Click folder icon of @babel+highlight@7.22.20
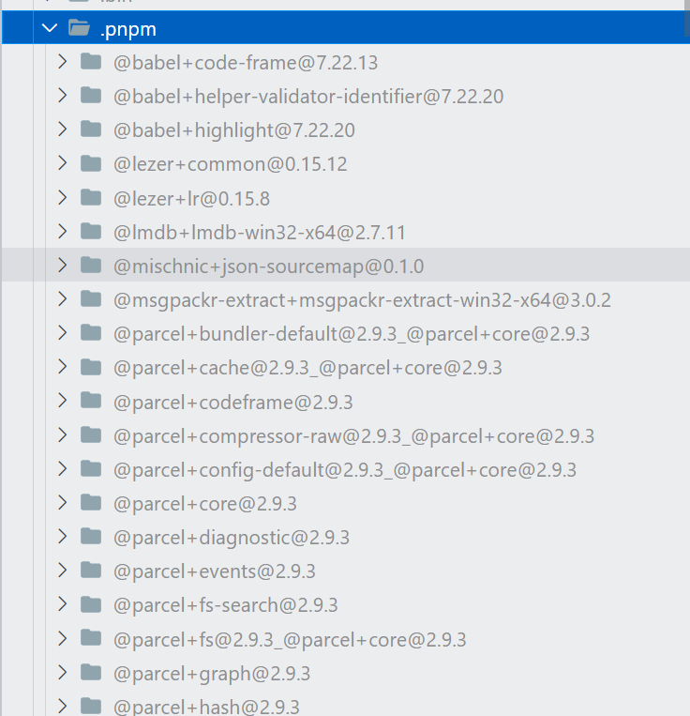690x716 pixels. 91,129
